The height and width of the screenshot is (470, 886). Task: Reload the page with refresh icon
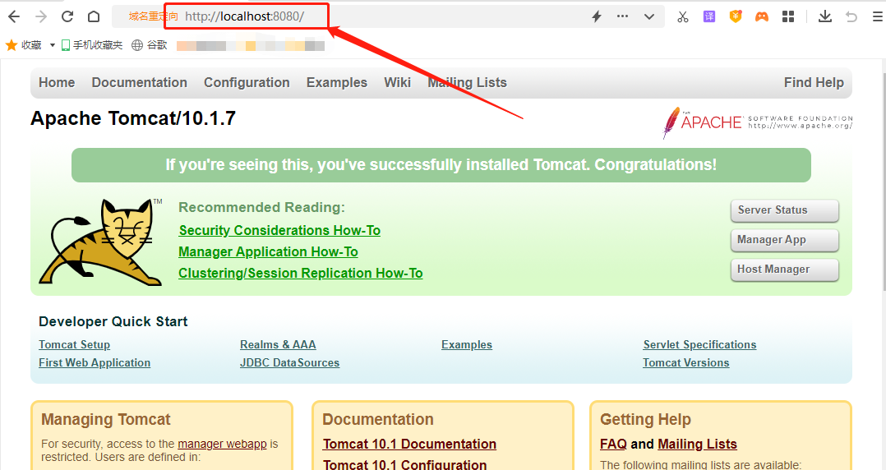[x=67, y=16]
